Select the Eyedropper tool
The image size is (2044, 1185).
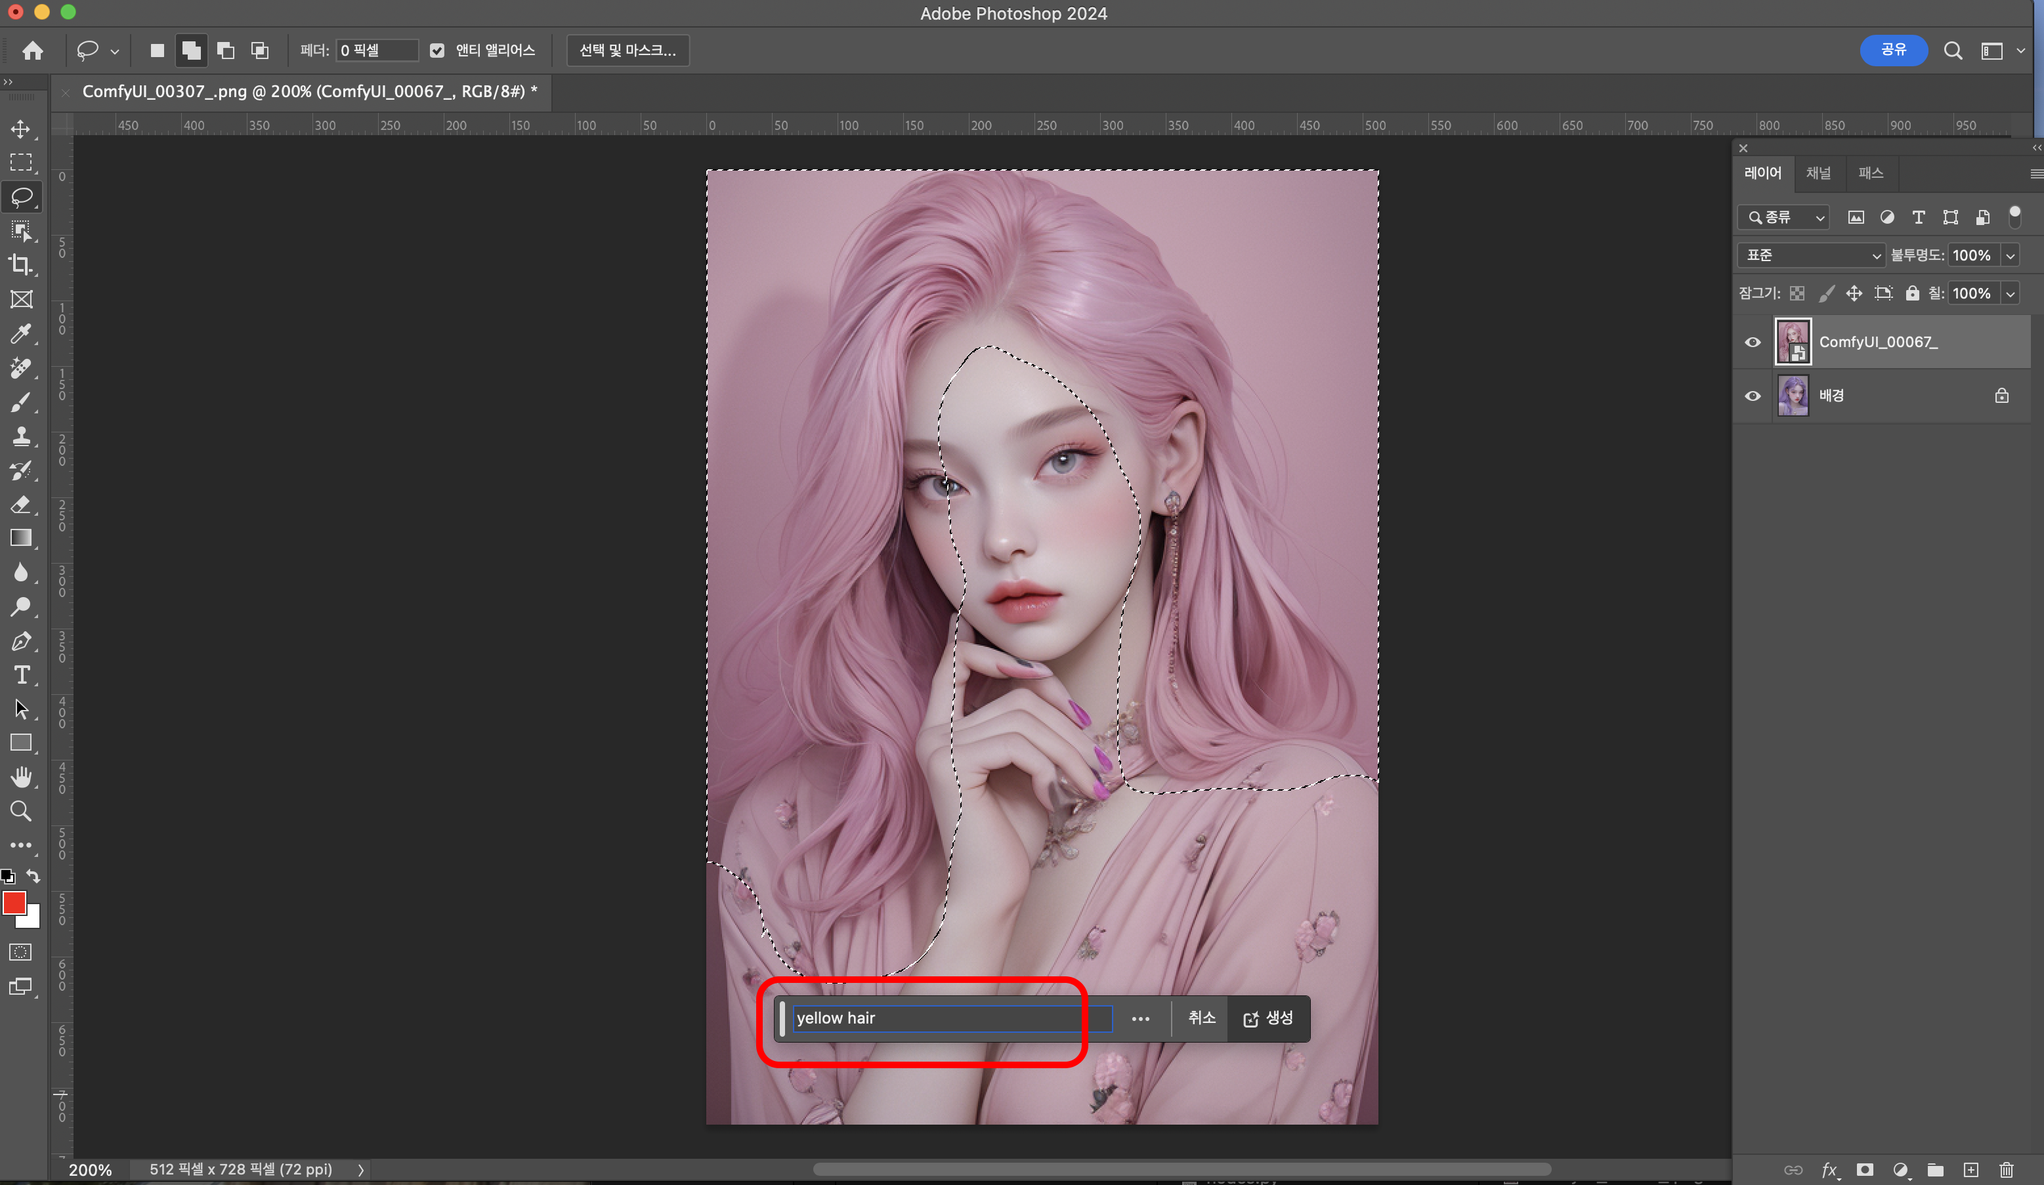click(x=21, y=334)
